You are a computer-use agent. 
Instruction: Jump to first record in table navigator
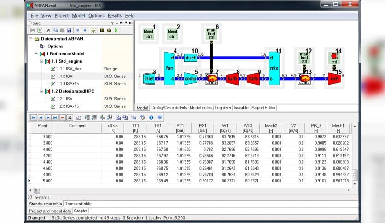34,117
